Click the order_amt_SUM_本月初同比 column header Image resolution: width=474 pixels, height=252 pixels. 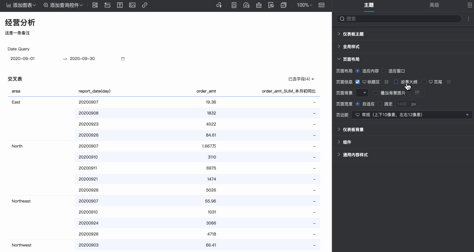pos(289,91)
